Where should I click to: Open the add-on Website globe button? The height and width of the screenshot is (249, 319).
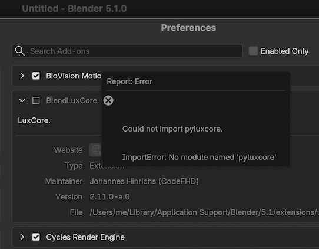point(95,150)
